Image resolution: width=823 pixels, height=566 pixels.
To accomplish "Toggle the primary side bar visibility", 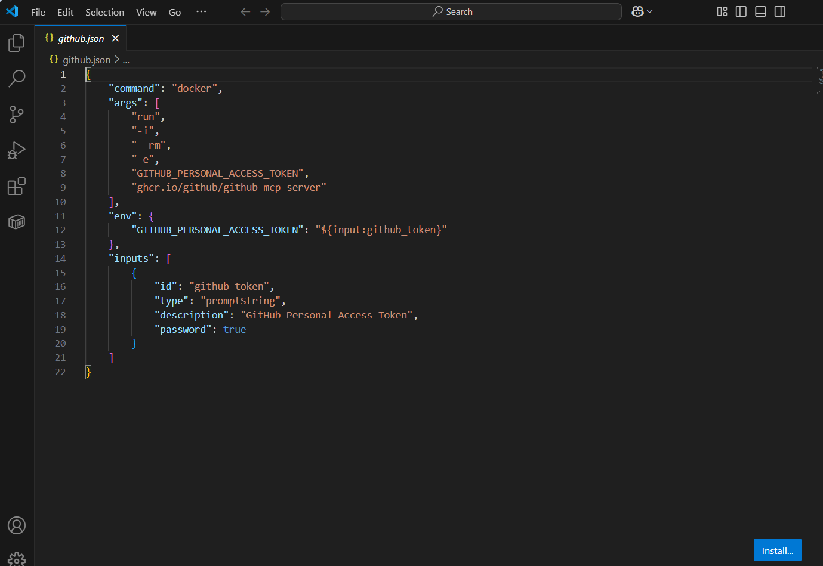I will coord(741,11).
